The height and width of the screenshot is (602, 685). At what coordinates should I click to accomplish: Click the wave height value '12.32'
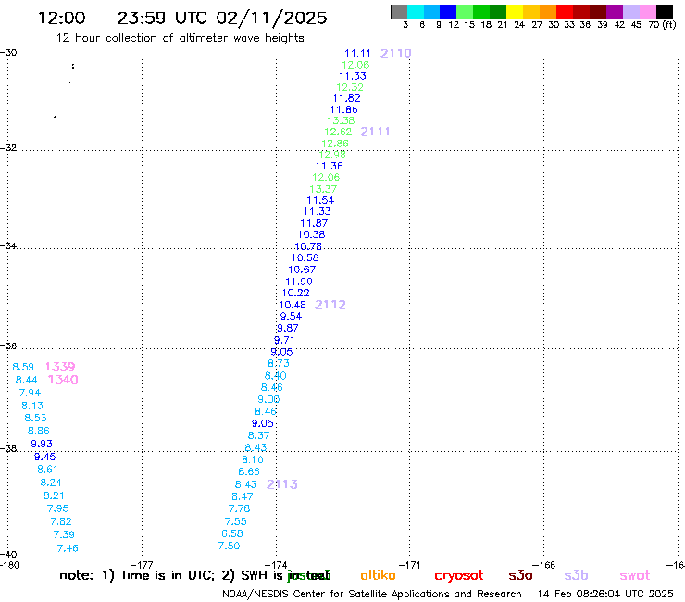coord(350,87)
